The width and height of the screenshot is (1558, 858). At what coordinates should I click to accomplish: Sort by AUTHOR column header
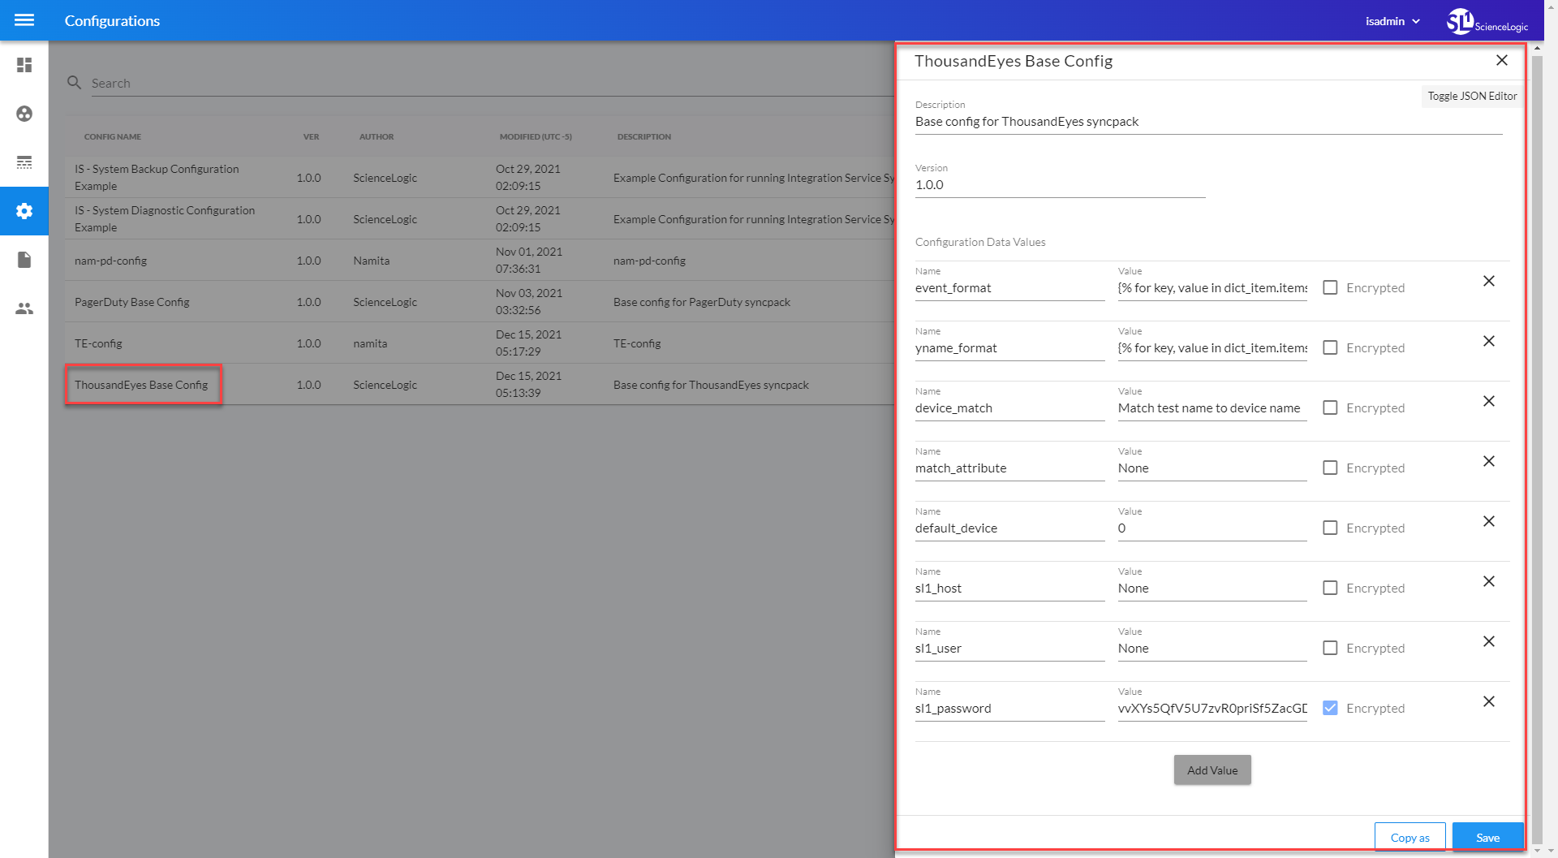point(377,136)
